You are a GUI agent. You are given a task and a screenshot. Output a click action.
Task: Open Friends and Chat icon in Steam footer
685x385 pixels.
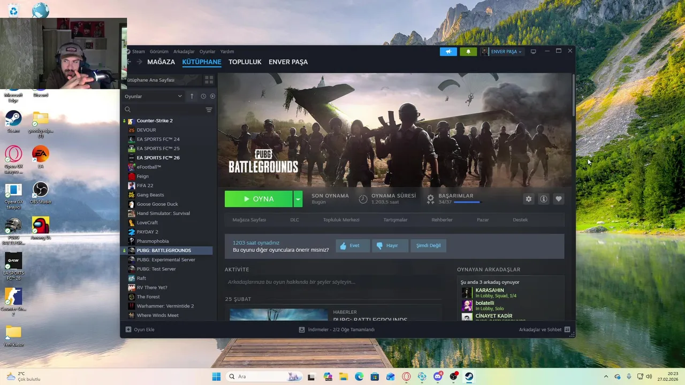pos(567,329)
